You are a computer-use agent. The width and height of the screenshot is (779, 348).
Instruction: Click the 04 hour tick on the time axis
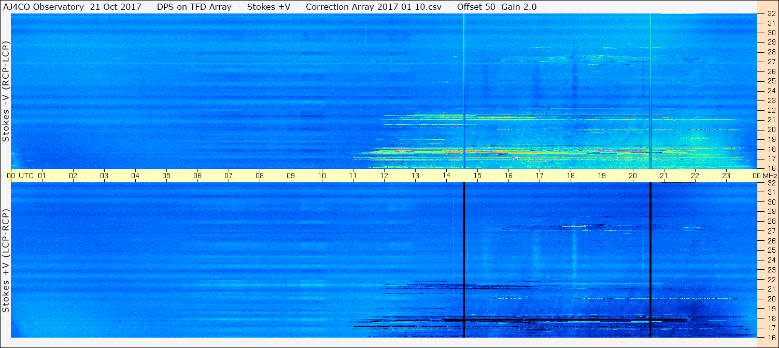135,176
